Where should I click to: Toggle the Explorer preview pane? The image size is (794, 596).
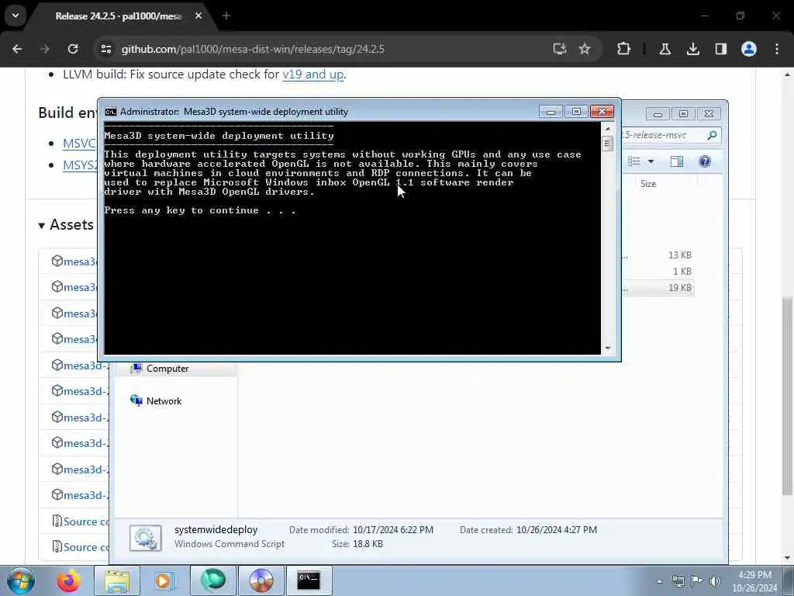676,161
